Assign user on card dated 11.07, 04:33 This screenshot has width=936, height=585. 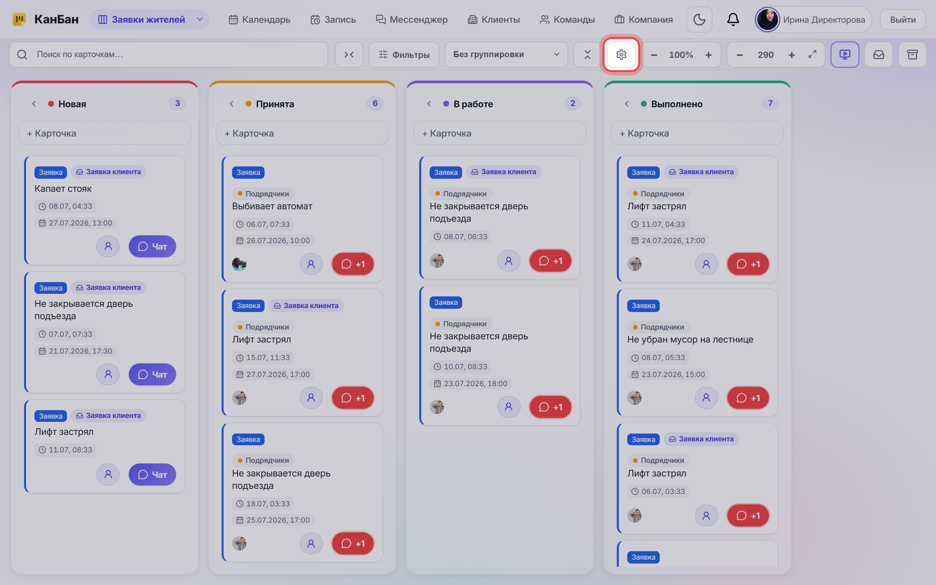coord(706,264)
